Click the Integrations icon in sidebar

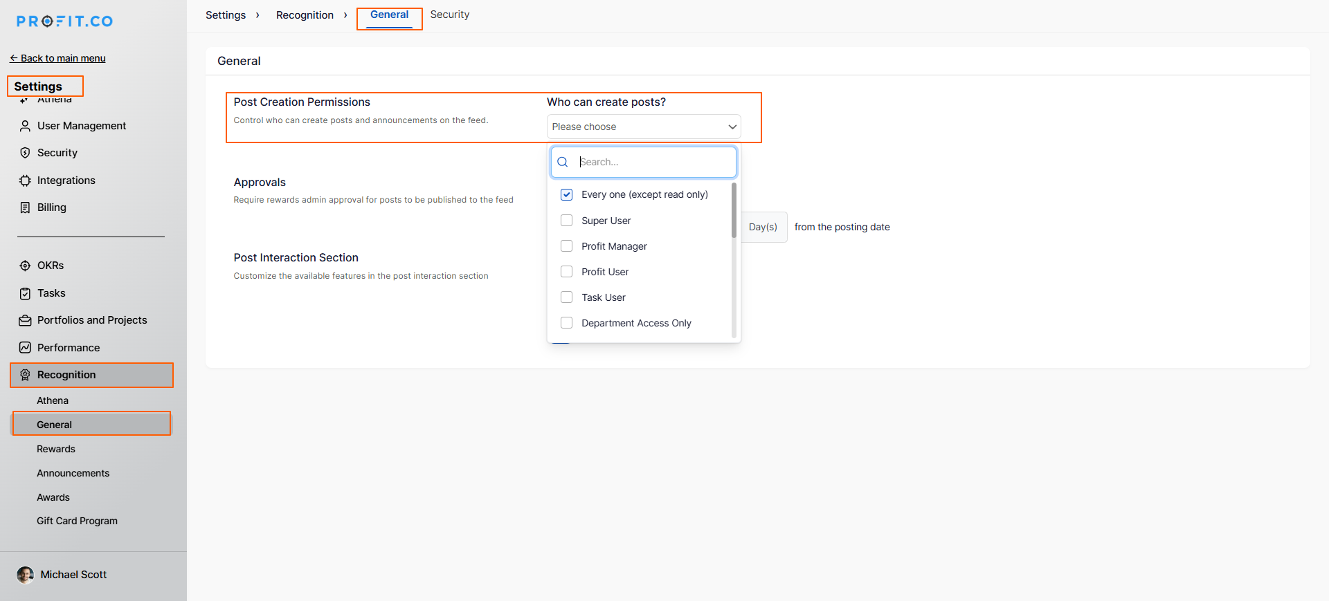pos(25,181)
